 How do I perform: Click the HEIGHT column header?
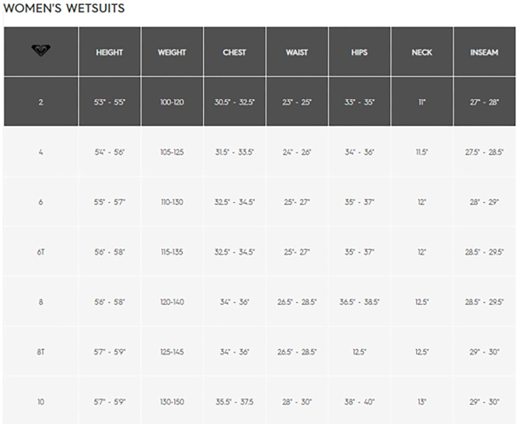pos(110,52)
